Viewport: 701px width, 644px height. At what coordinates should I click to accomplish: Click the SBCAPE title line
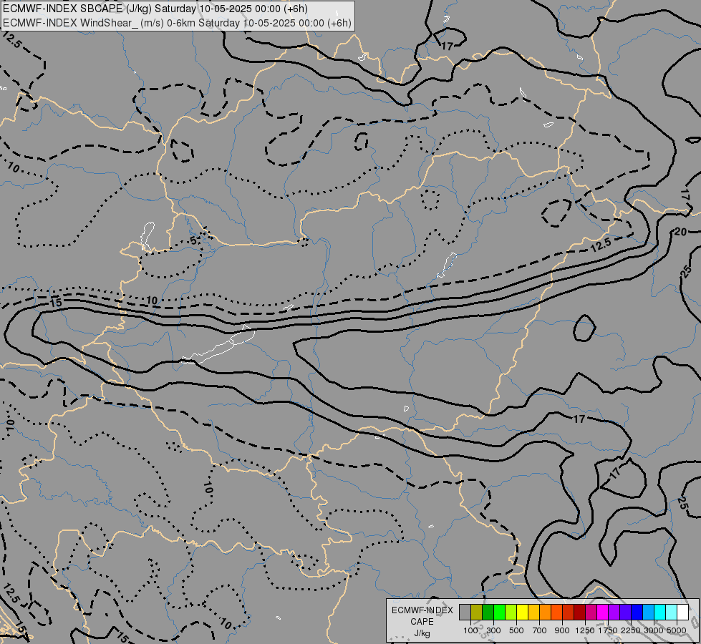(x=155, y=9)
